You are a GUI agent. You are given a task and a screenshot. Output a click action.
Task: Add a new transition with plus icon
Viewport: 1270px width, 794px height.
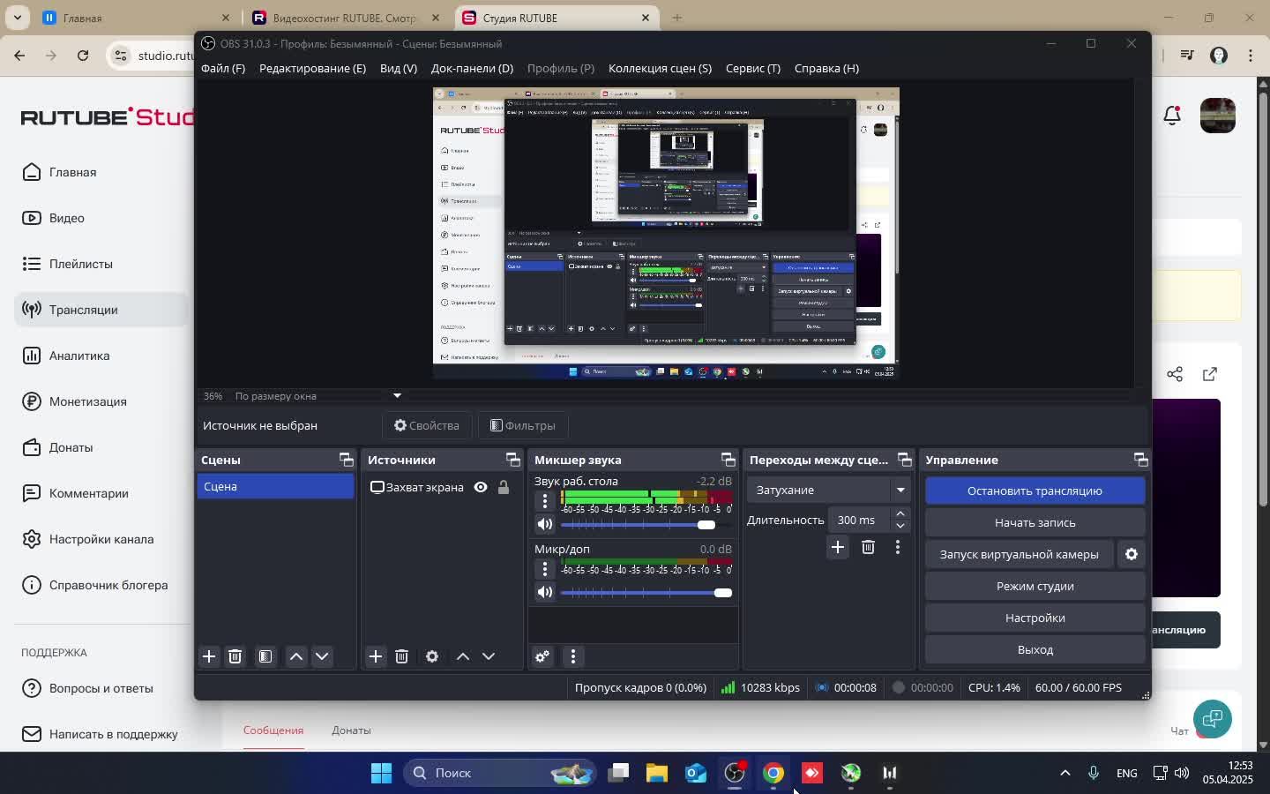coord(838,548)
